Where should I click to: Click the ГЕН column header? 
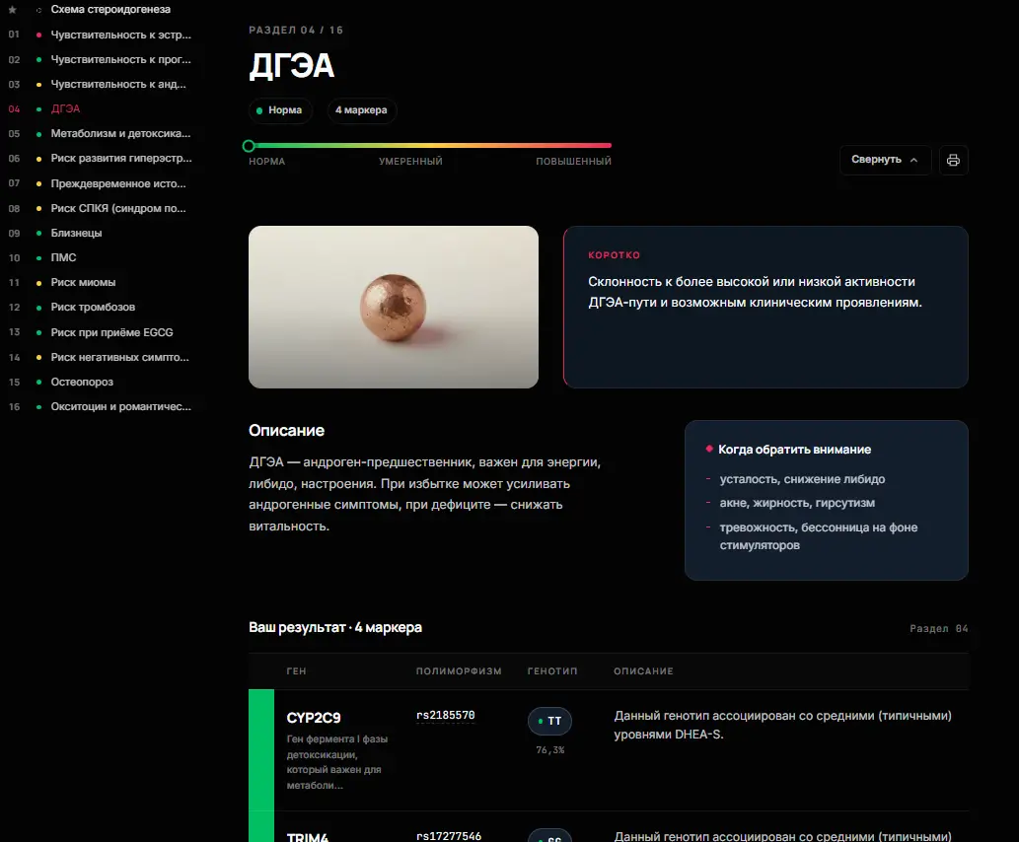[296, 671]
